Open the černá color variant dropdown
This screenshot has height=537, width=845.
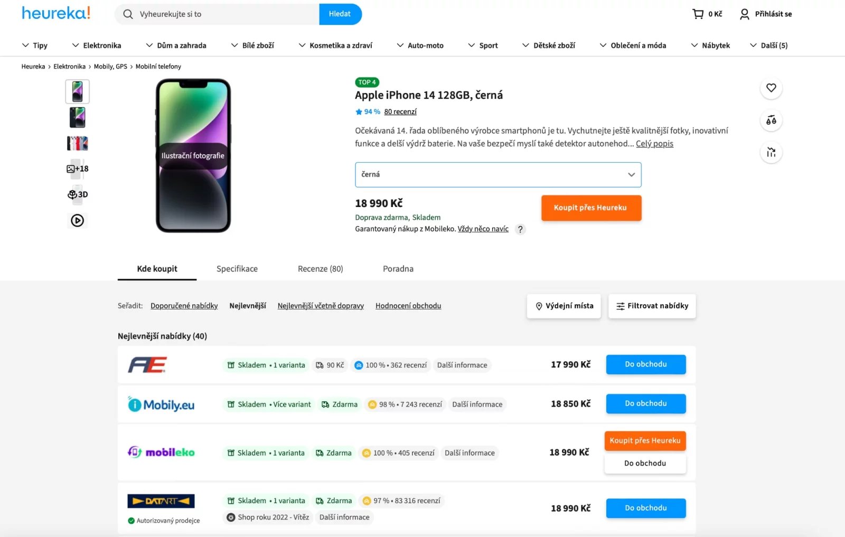(x=497, y=174)
